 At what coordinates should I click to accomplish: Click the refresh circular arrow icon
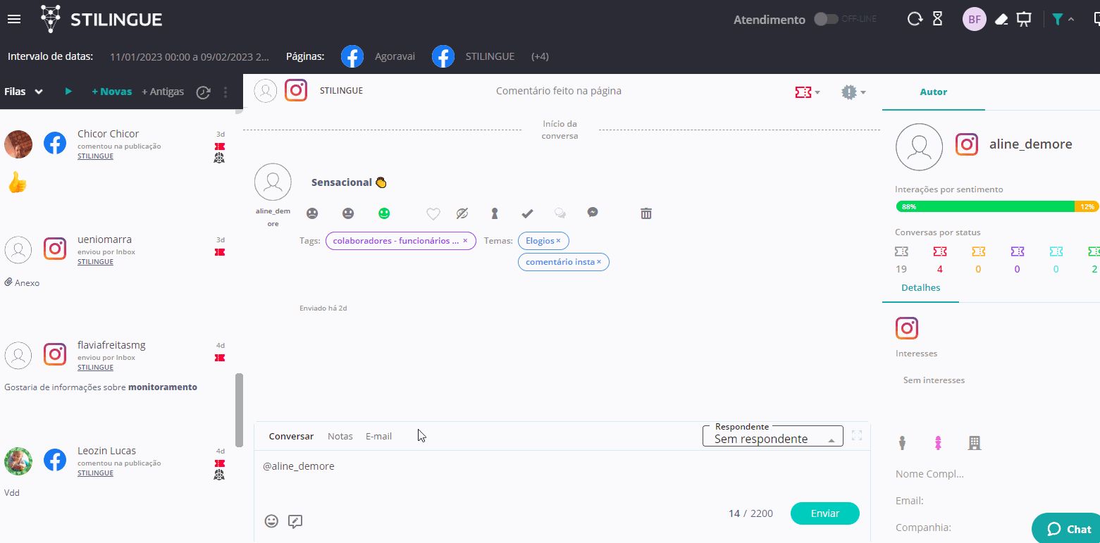[915, 19]
